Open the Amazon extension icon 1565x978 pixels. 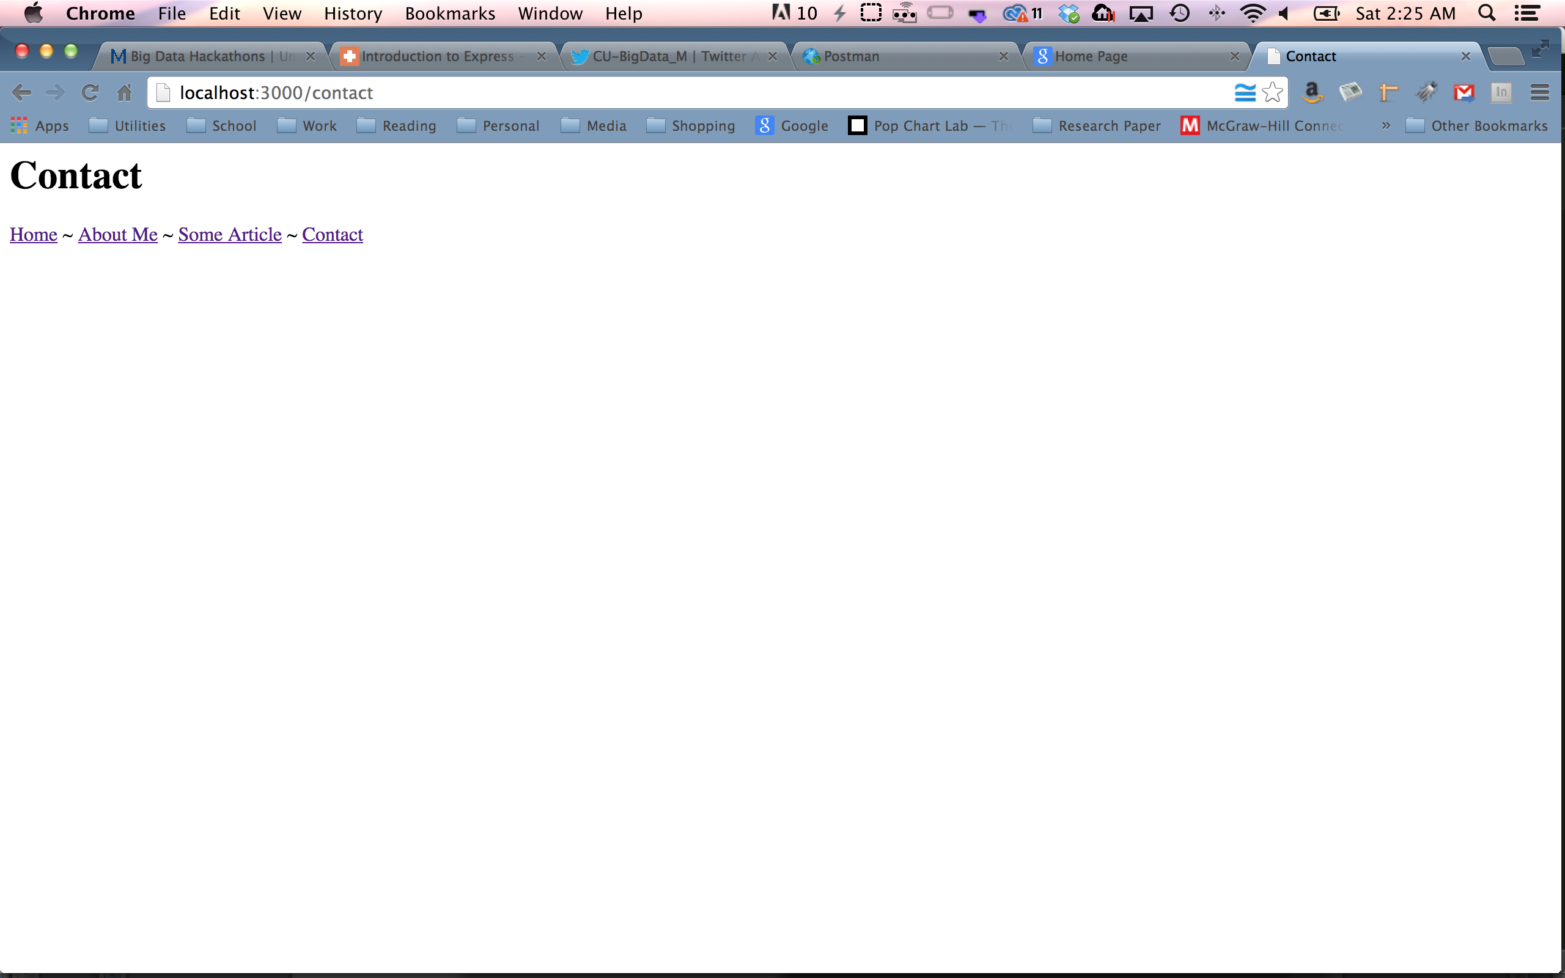click(x=1311, y=92)
